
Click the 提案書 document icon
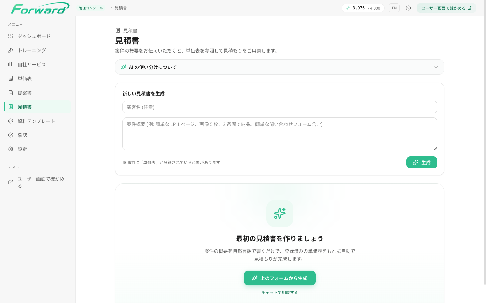(11, 93)
